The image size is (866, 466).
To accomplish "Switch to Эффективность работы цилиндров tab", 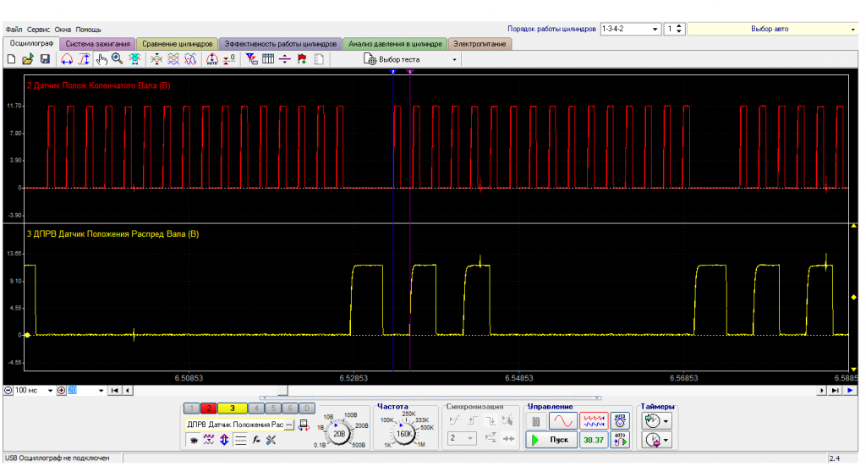I will 281,44.
